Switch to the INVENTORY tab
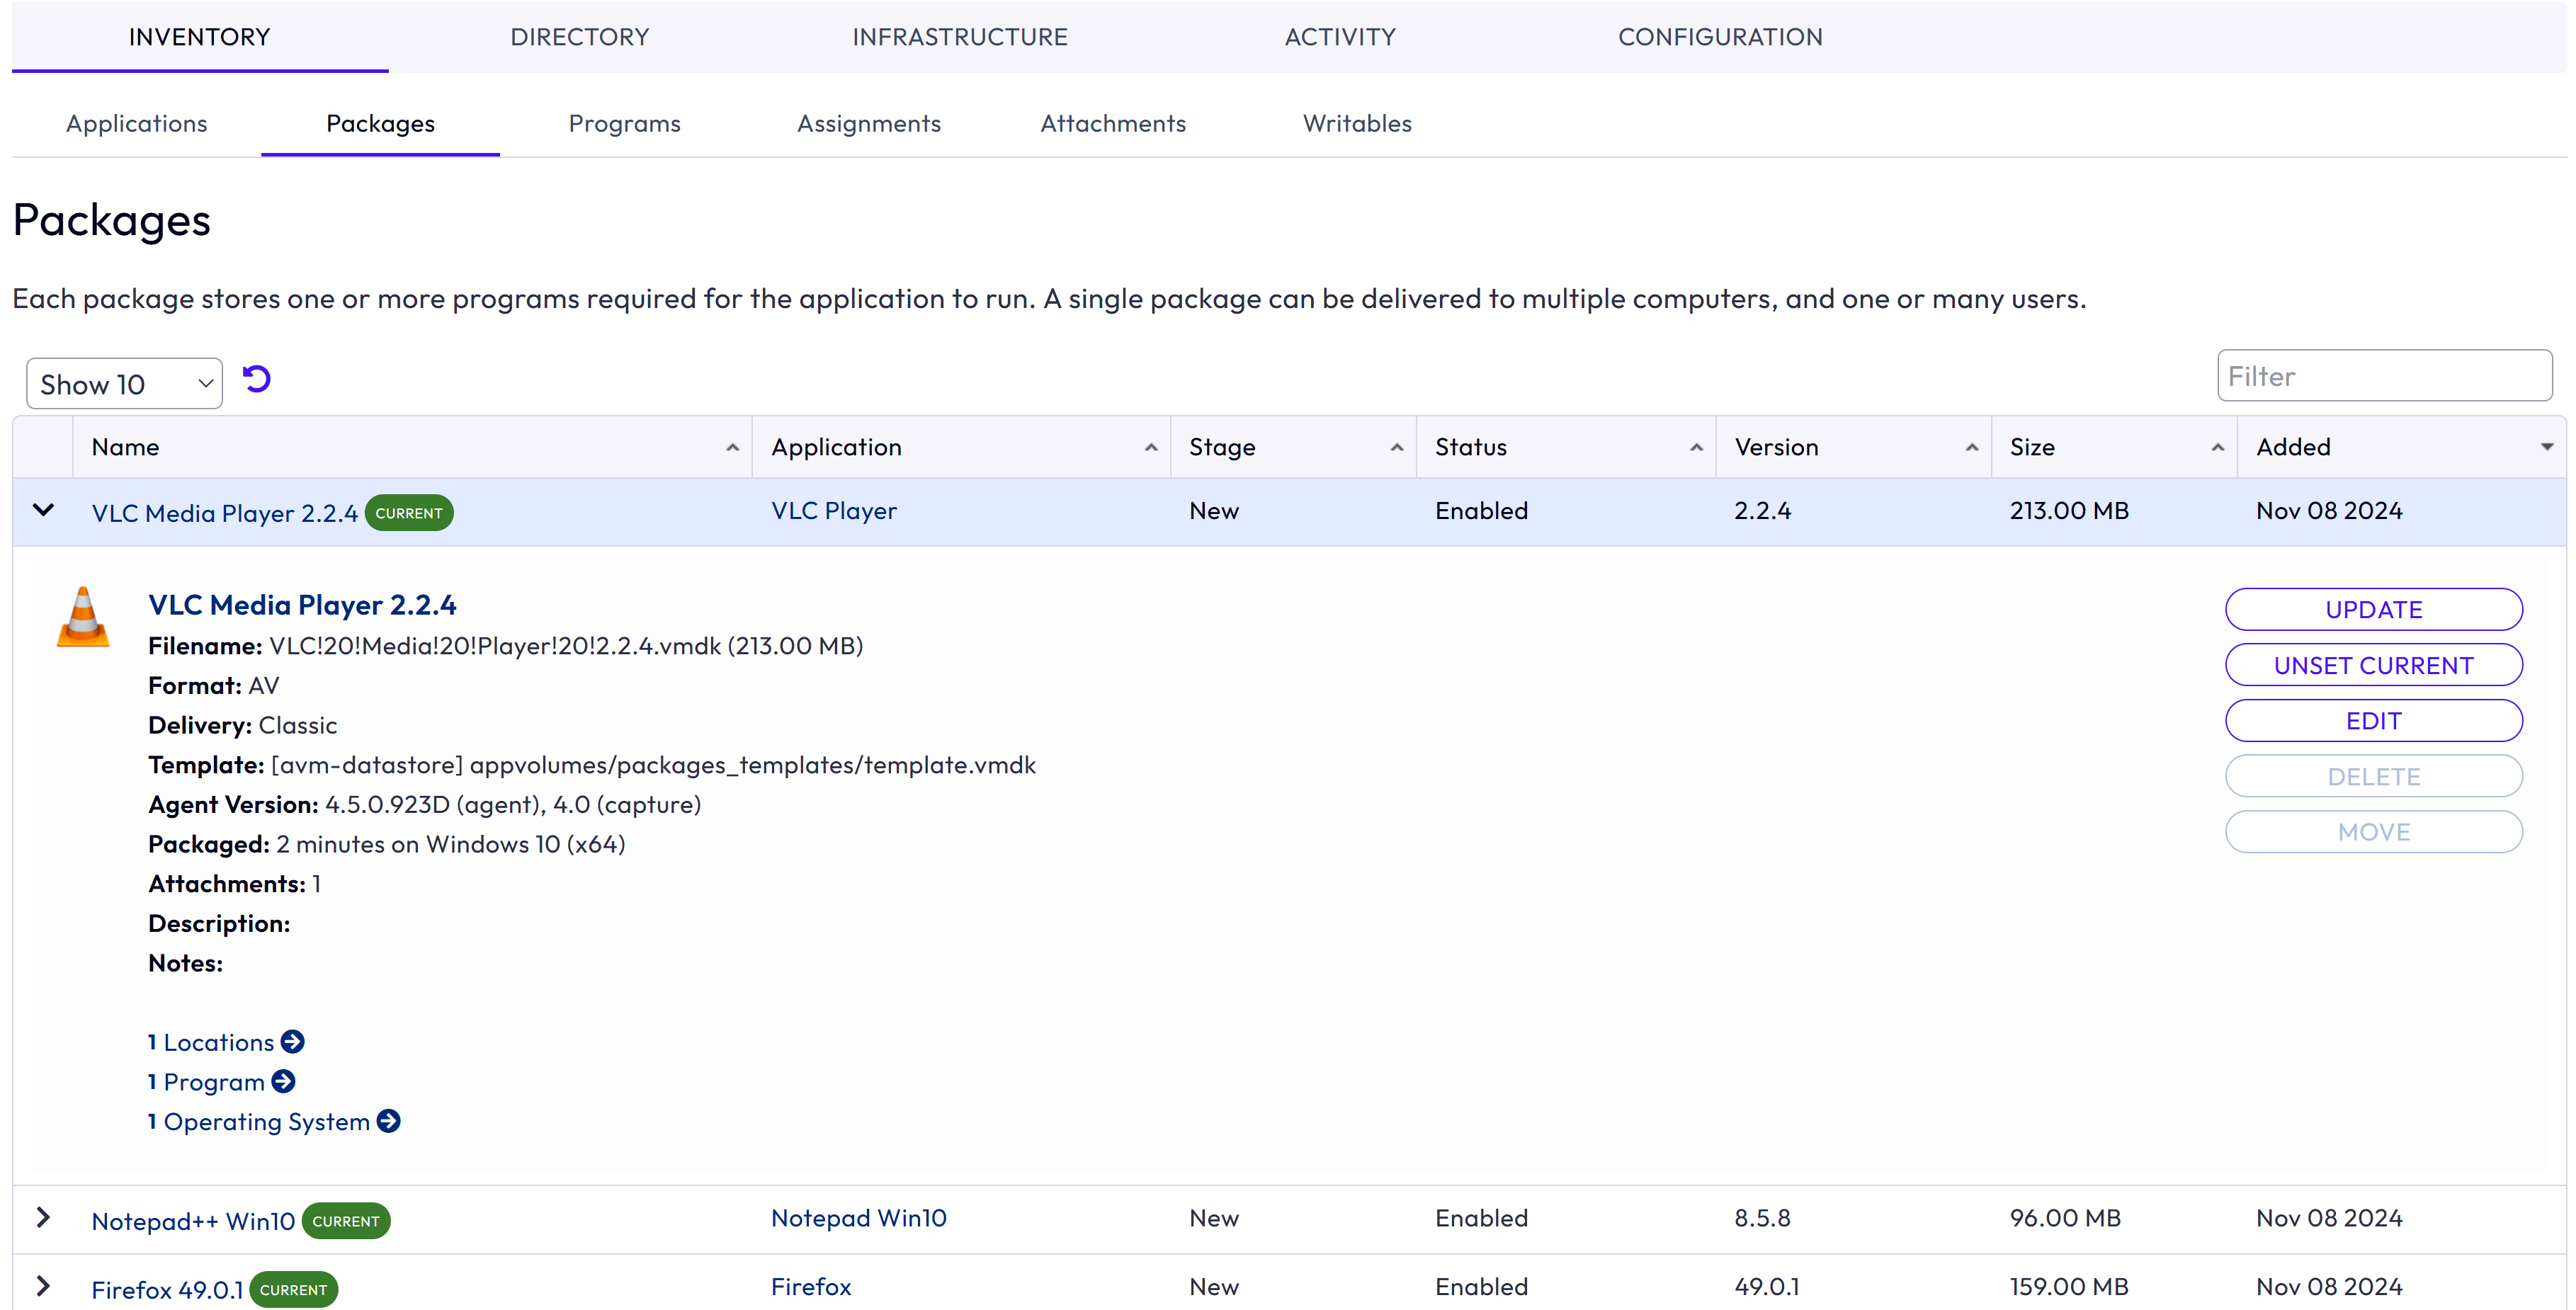Viewport: 2576px width, 1310px height. click(x=200, y=37)
